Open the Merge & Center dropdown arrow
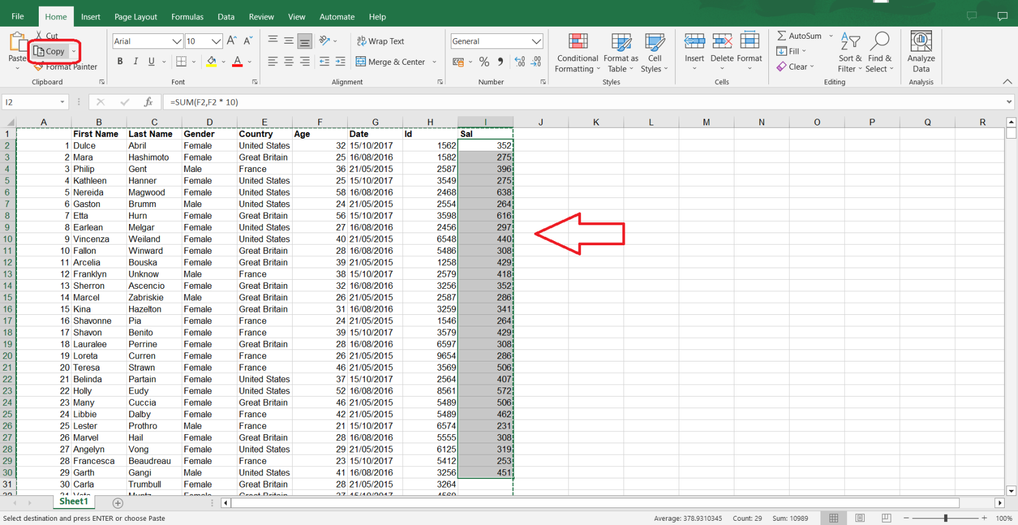The width and height of the screenshot is (1018, 525). point(434,62)
